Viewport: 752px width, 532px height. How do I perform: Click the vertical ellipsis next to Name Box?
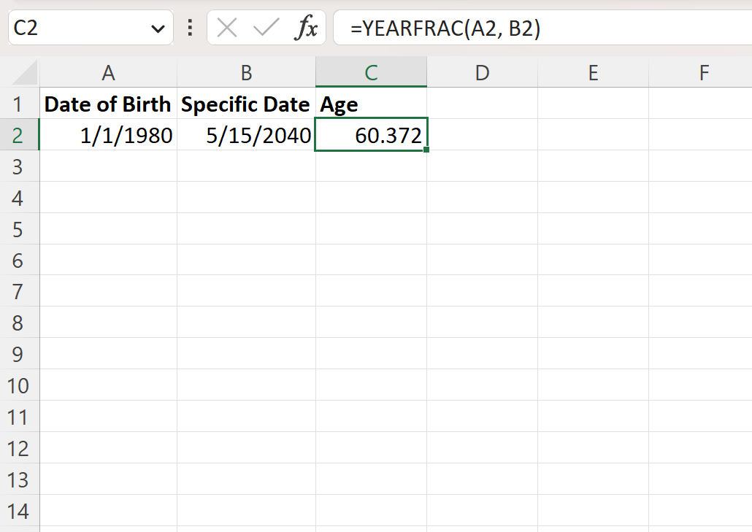(188, 28)
